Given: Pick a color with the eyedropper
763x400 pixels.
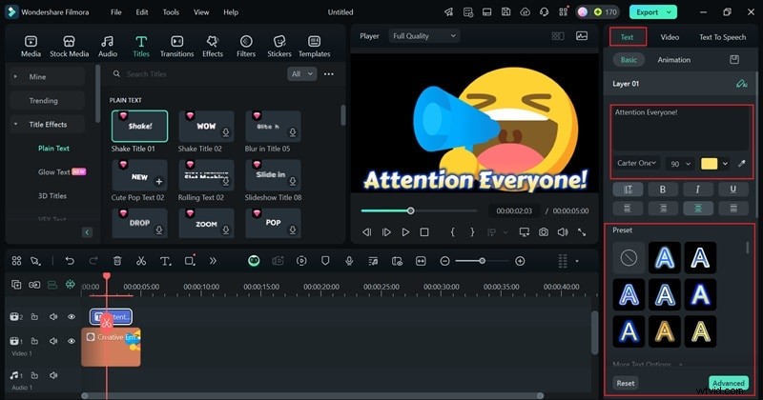Looking at the screenshot, I should 742,164.
